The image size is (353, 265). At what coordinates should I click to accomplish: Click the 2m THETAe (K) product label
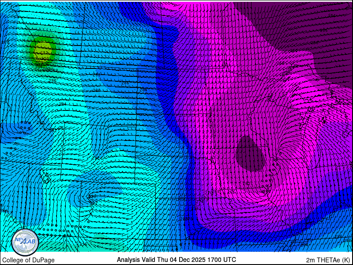click(328, 260)
